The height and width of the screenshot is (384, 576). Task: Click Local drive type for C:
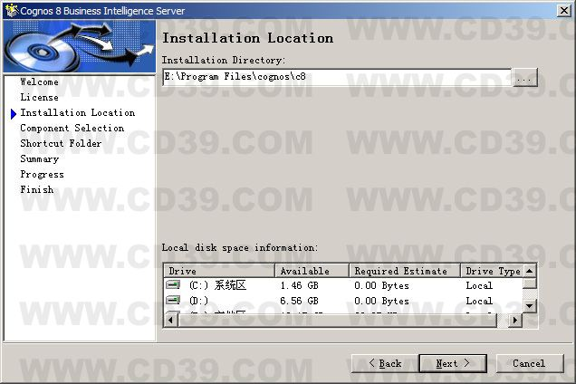pos(479,285)
